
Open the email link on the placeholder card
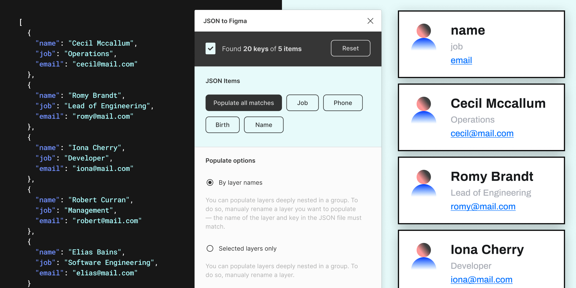(461, 60)
